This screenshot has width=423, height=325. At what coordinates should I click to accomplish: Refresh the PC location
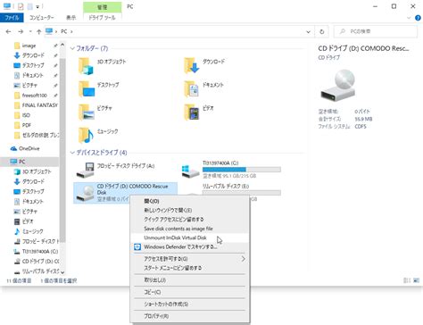coord(322,31)
